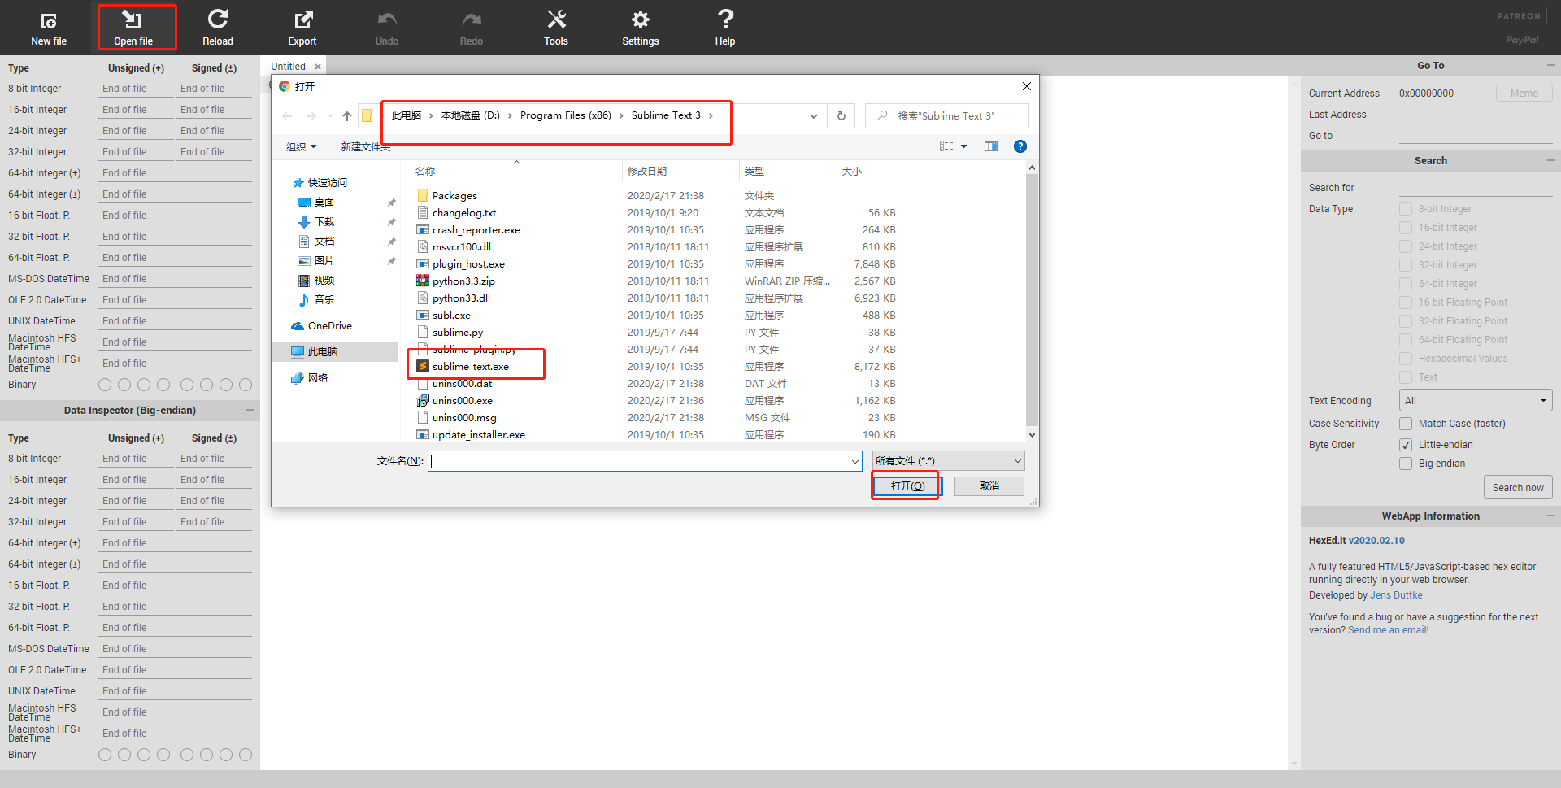Refresh the folder listing in dialog
1561x788 pixels.
(x=841, y=116)
